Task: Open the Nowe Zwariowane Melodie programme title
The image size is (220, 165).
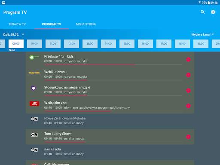Action: [x=65, y=118]
